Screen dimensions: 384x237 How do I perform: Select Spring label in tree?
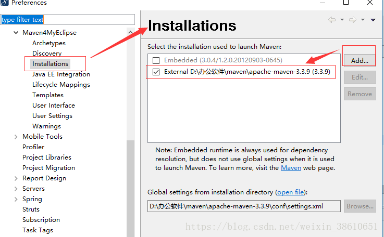pos(32,199)
